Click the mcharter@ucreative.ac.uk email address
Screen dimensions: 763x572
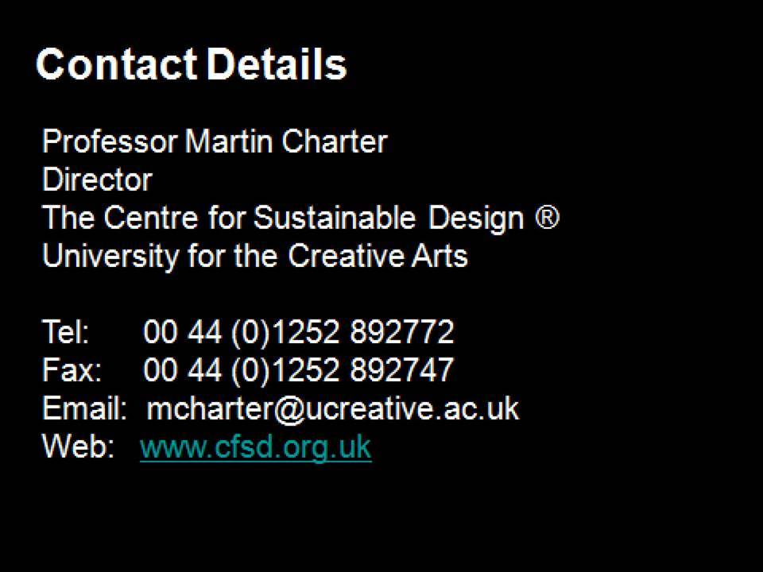click(333, 408)
